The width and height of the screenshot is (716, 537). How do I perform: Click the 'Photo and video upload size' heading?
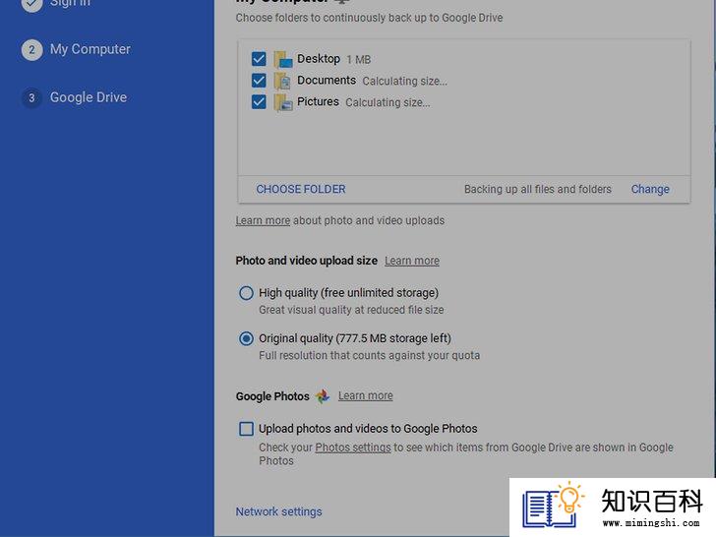(307, 261)
